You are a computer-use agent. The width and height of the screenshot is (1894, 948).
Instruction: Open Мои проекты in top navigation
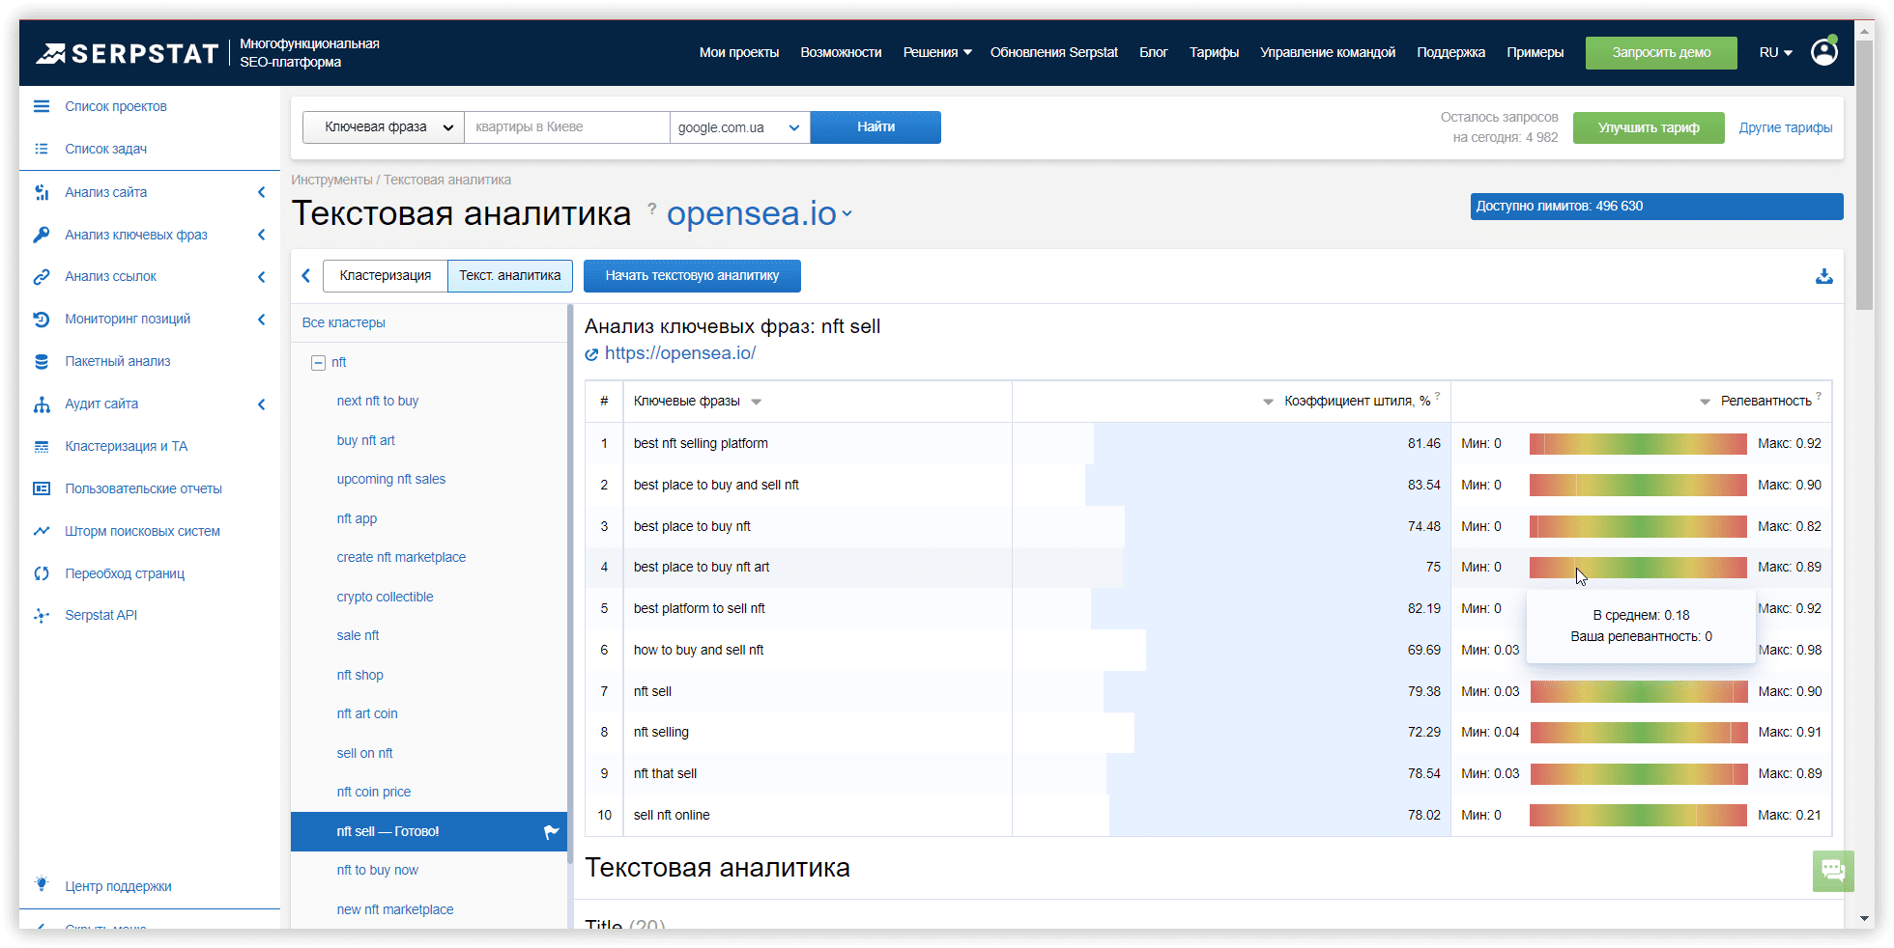pyautogui.click(x=739, y=52)
